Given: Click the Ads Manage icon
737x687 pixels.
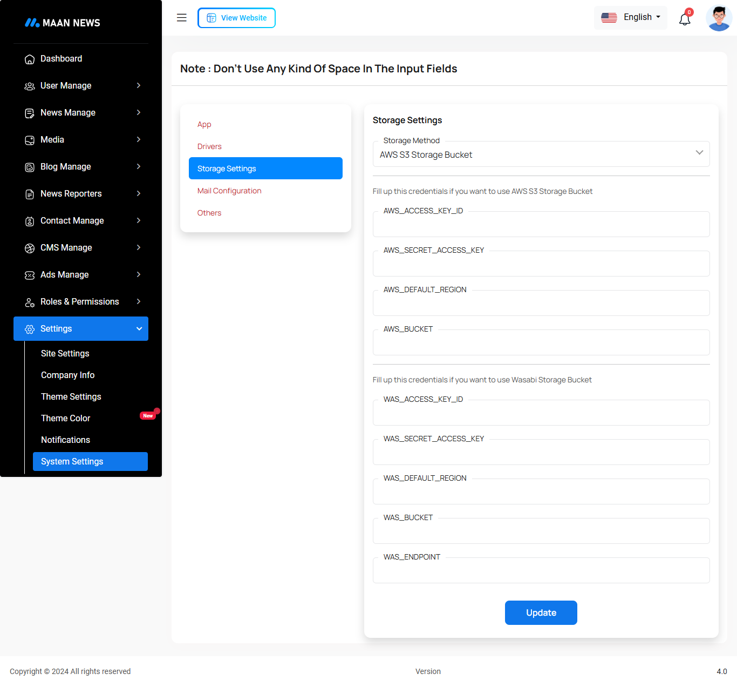Looking at the screenshot, I should [30, 275].
